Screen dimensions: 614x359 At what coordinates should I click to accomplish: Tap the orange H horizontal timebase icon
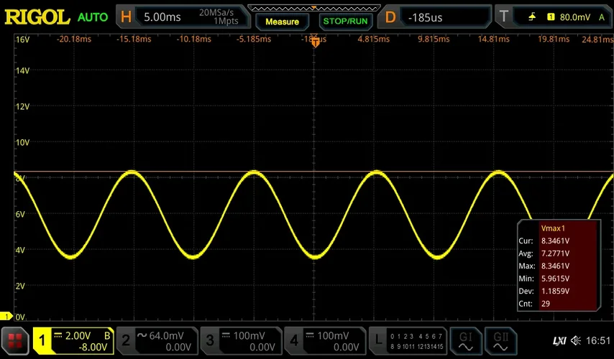point(126,17)
